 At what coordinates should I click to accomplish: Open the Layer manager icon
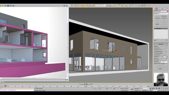coord(114,6)
